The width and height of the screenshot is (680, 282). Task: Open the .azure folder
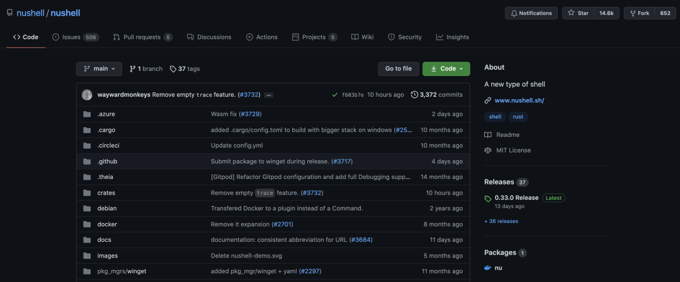click(106, 114)
